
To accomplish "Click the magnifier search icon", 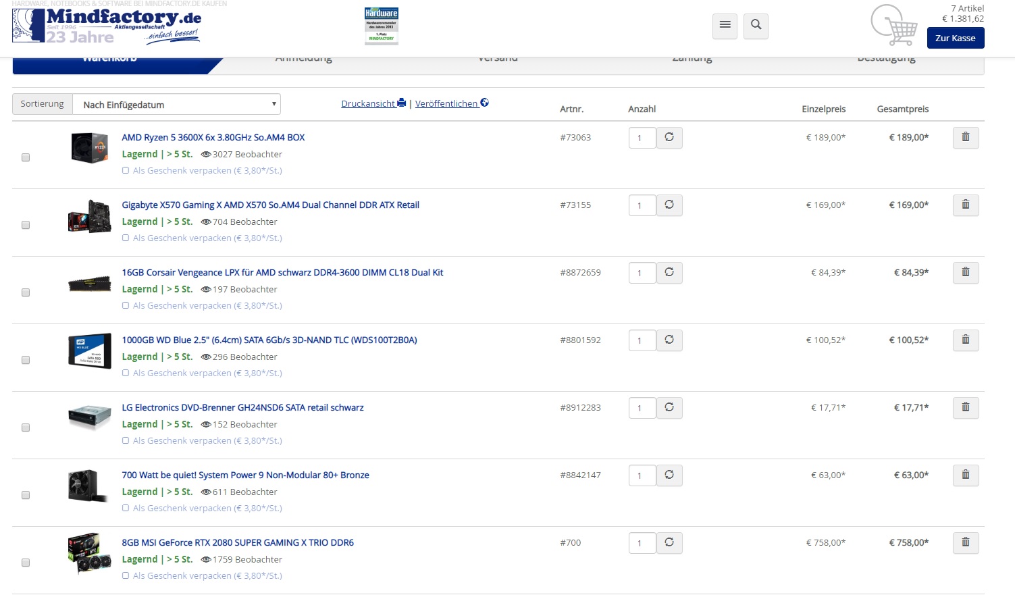I will (756, 26).
